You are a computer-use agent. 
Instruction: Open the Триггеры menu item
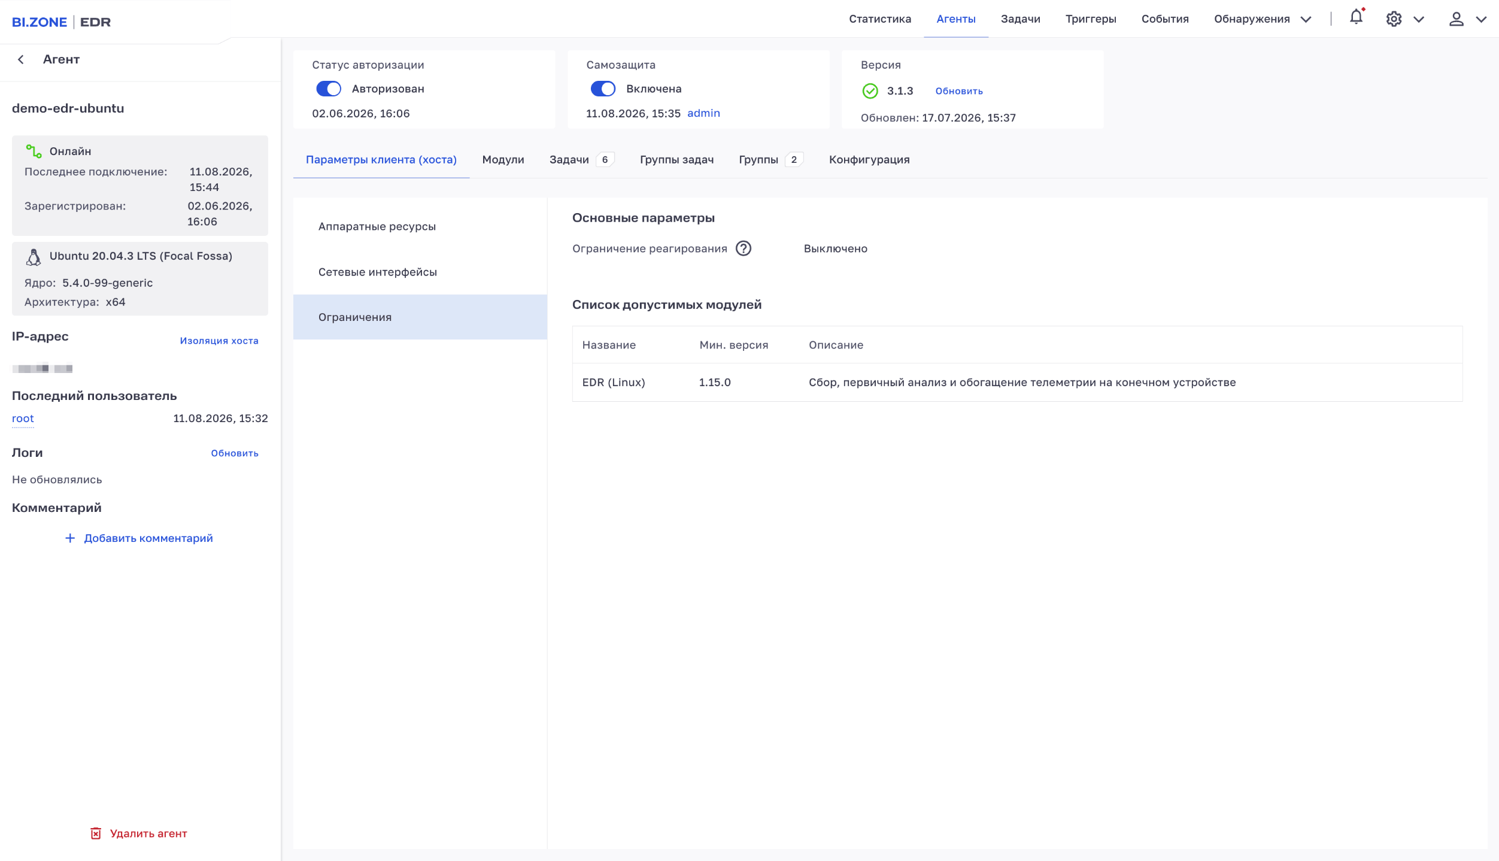click(1091, 19)
